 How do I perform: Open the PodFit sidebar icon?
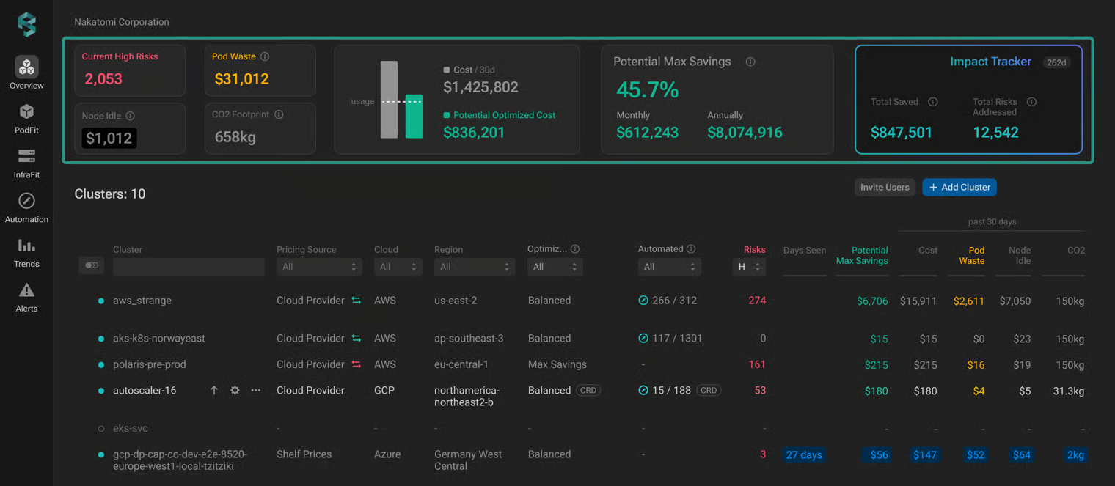pos(26,111)
